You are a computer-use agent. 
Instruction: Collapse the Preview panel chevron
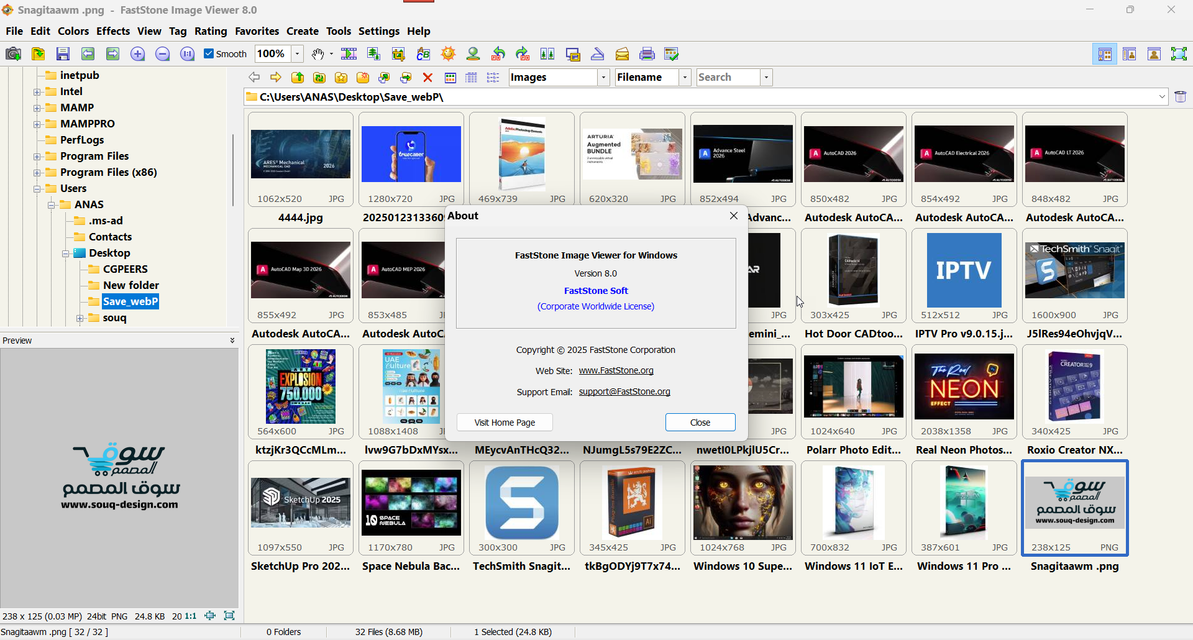click(x=232, y=341)
